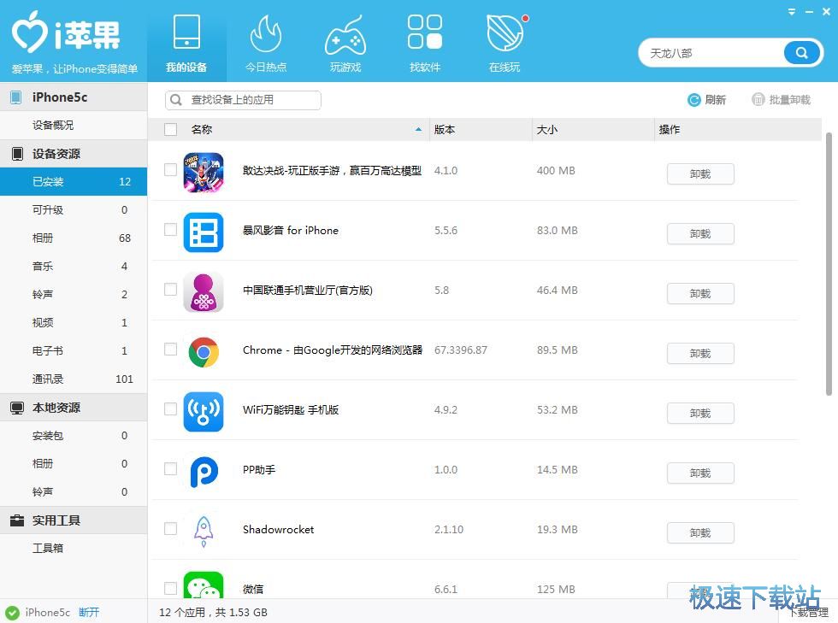This screenshot has width=838, height=623.
Task: Open 工具箱 in the sidebar
Action: point(74,548)
